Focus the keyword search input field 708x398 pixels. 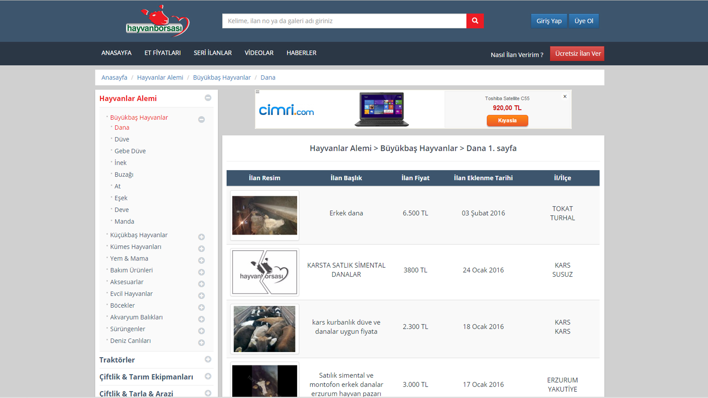click(344, 21)
